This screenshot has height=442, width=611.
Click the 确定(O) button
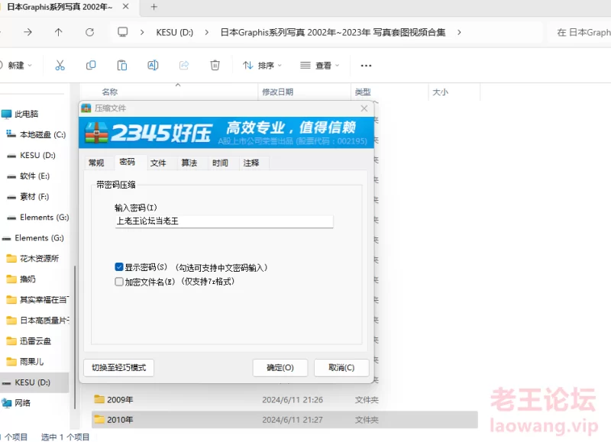pos(280,368)
